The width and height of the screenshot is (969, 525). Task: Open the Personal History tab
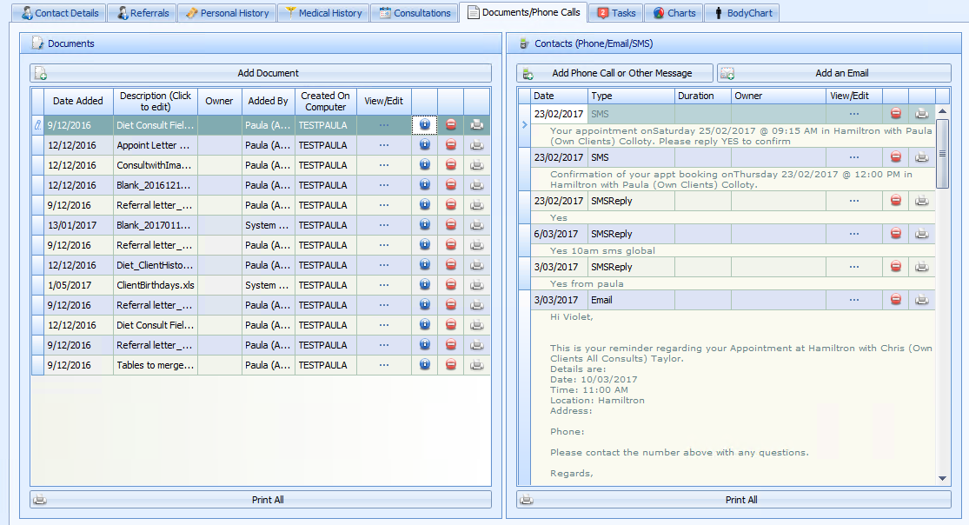tap(228, 13)
